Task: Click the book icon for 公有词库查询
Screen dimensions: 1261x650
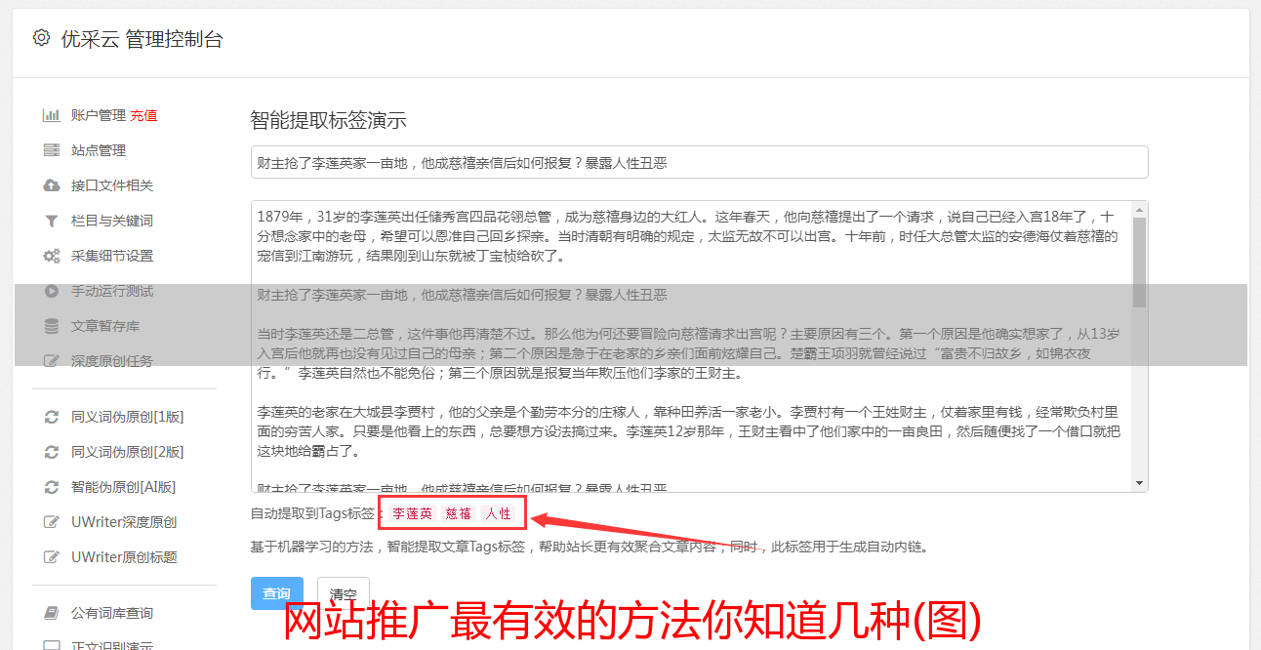Action: [x=52, y=613]
